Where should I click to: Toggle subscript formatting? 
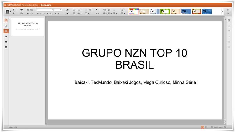[59, 14]
